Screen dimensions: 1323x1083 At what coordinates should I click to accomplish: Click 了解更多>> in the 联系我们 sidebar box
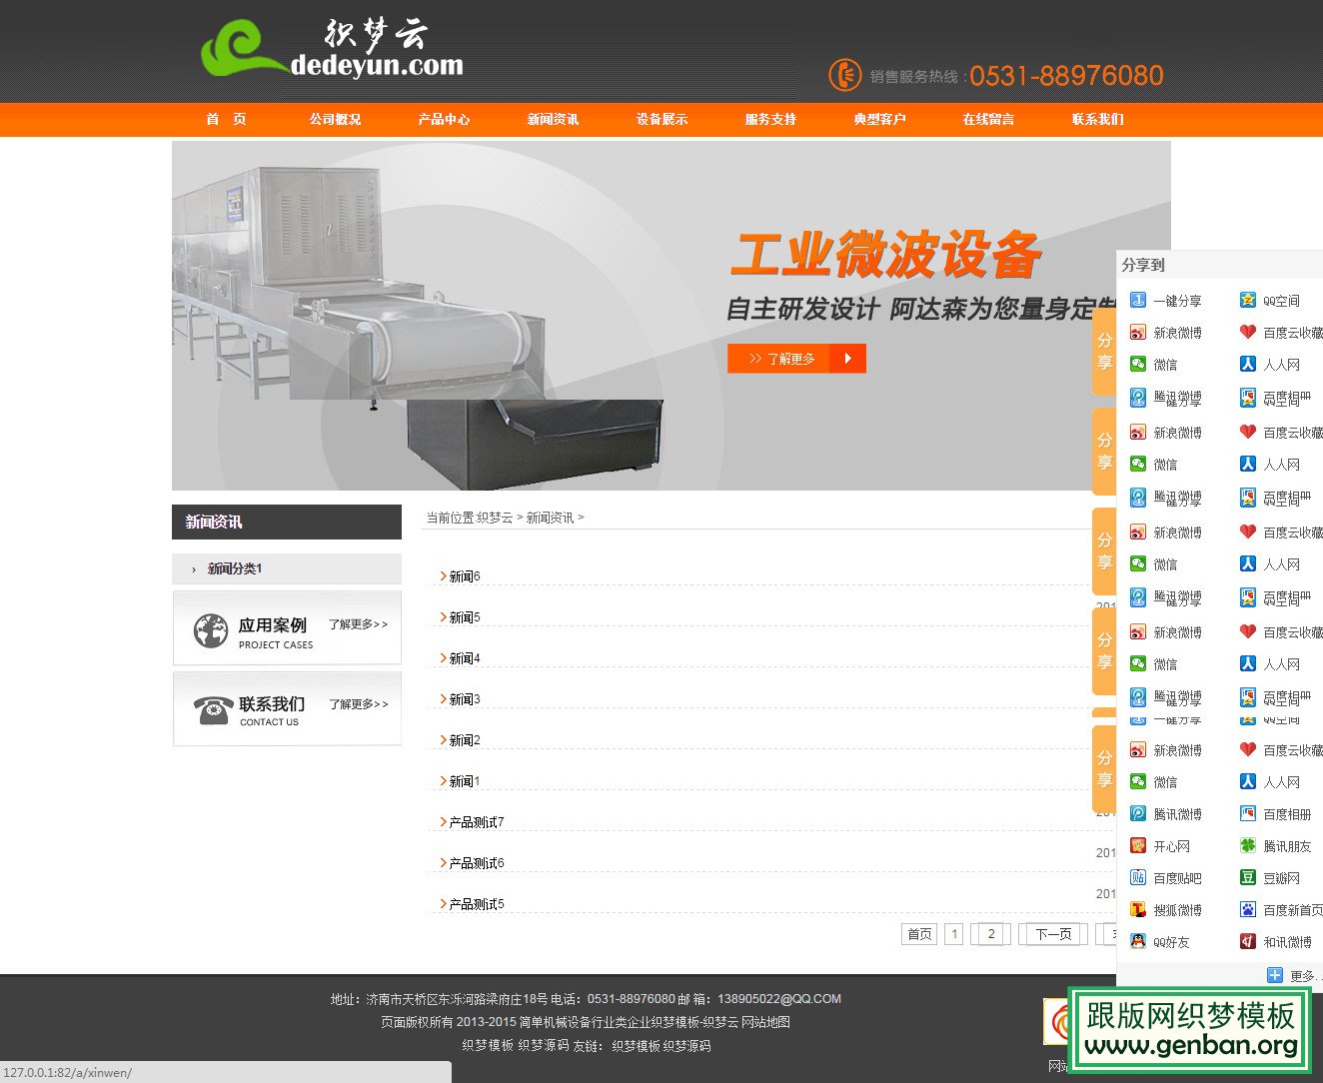(358, 704)
